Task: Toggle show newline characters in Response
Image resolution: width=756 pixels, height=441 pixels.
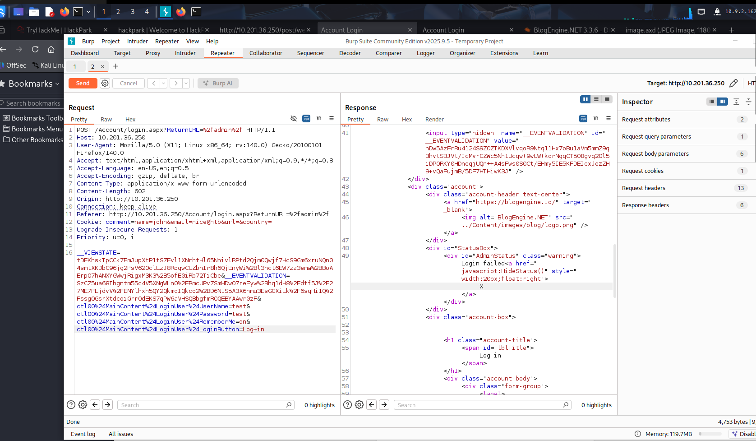Action: click(596, 118)
